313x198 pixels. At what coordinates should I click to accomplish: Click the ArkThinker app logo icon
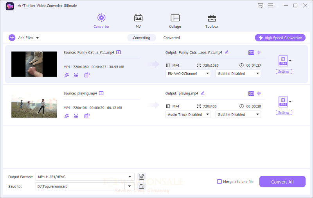9,6
